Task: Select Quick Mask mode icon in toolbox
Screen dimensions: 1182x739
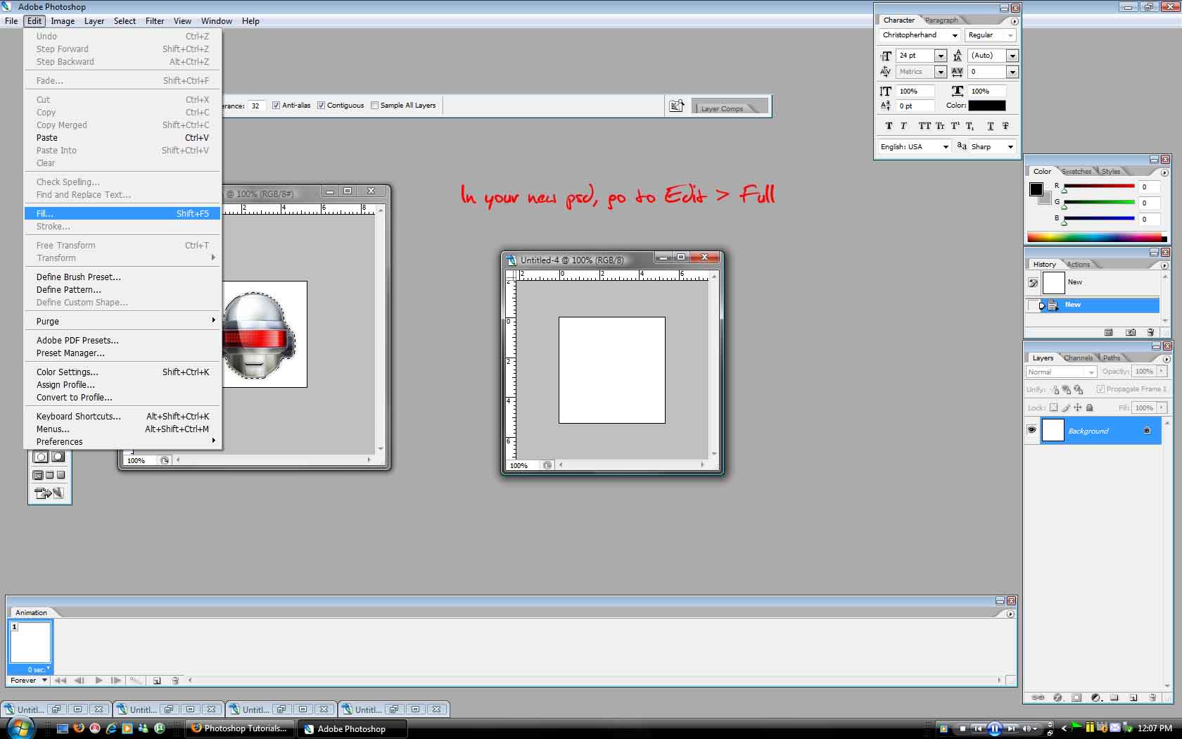Action: [58, 457]
